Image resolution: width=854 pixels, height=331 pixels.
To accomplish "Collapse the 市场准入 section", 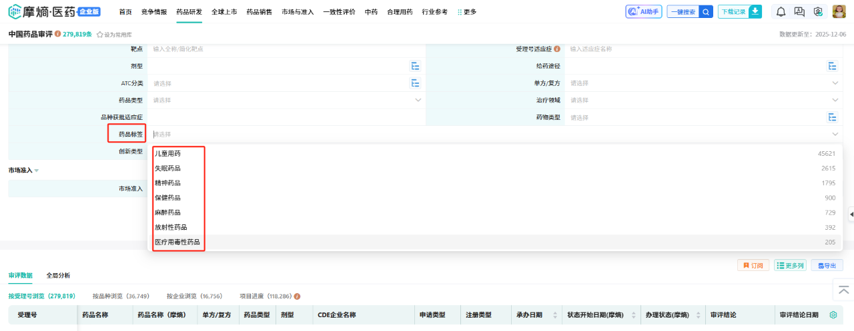I will (x=37, y=170).
